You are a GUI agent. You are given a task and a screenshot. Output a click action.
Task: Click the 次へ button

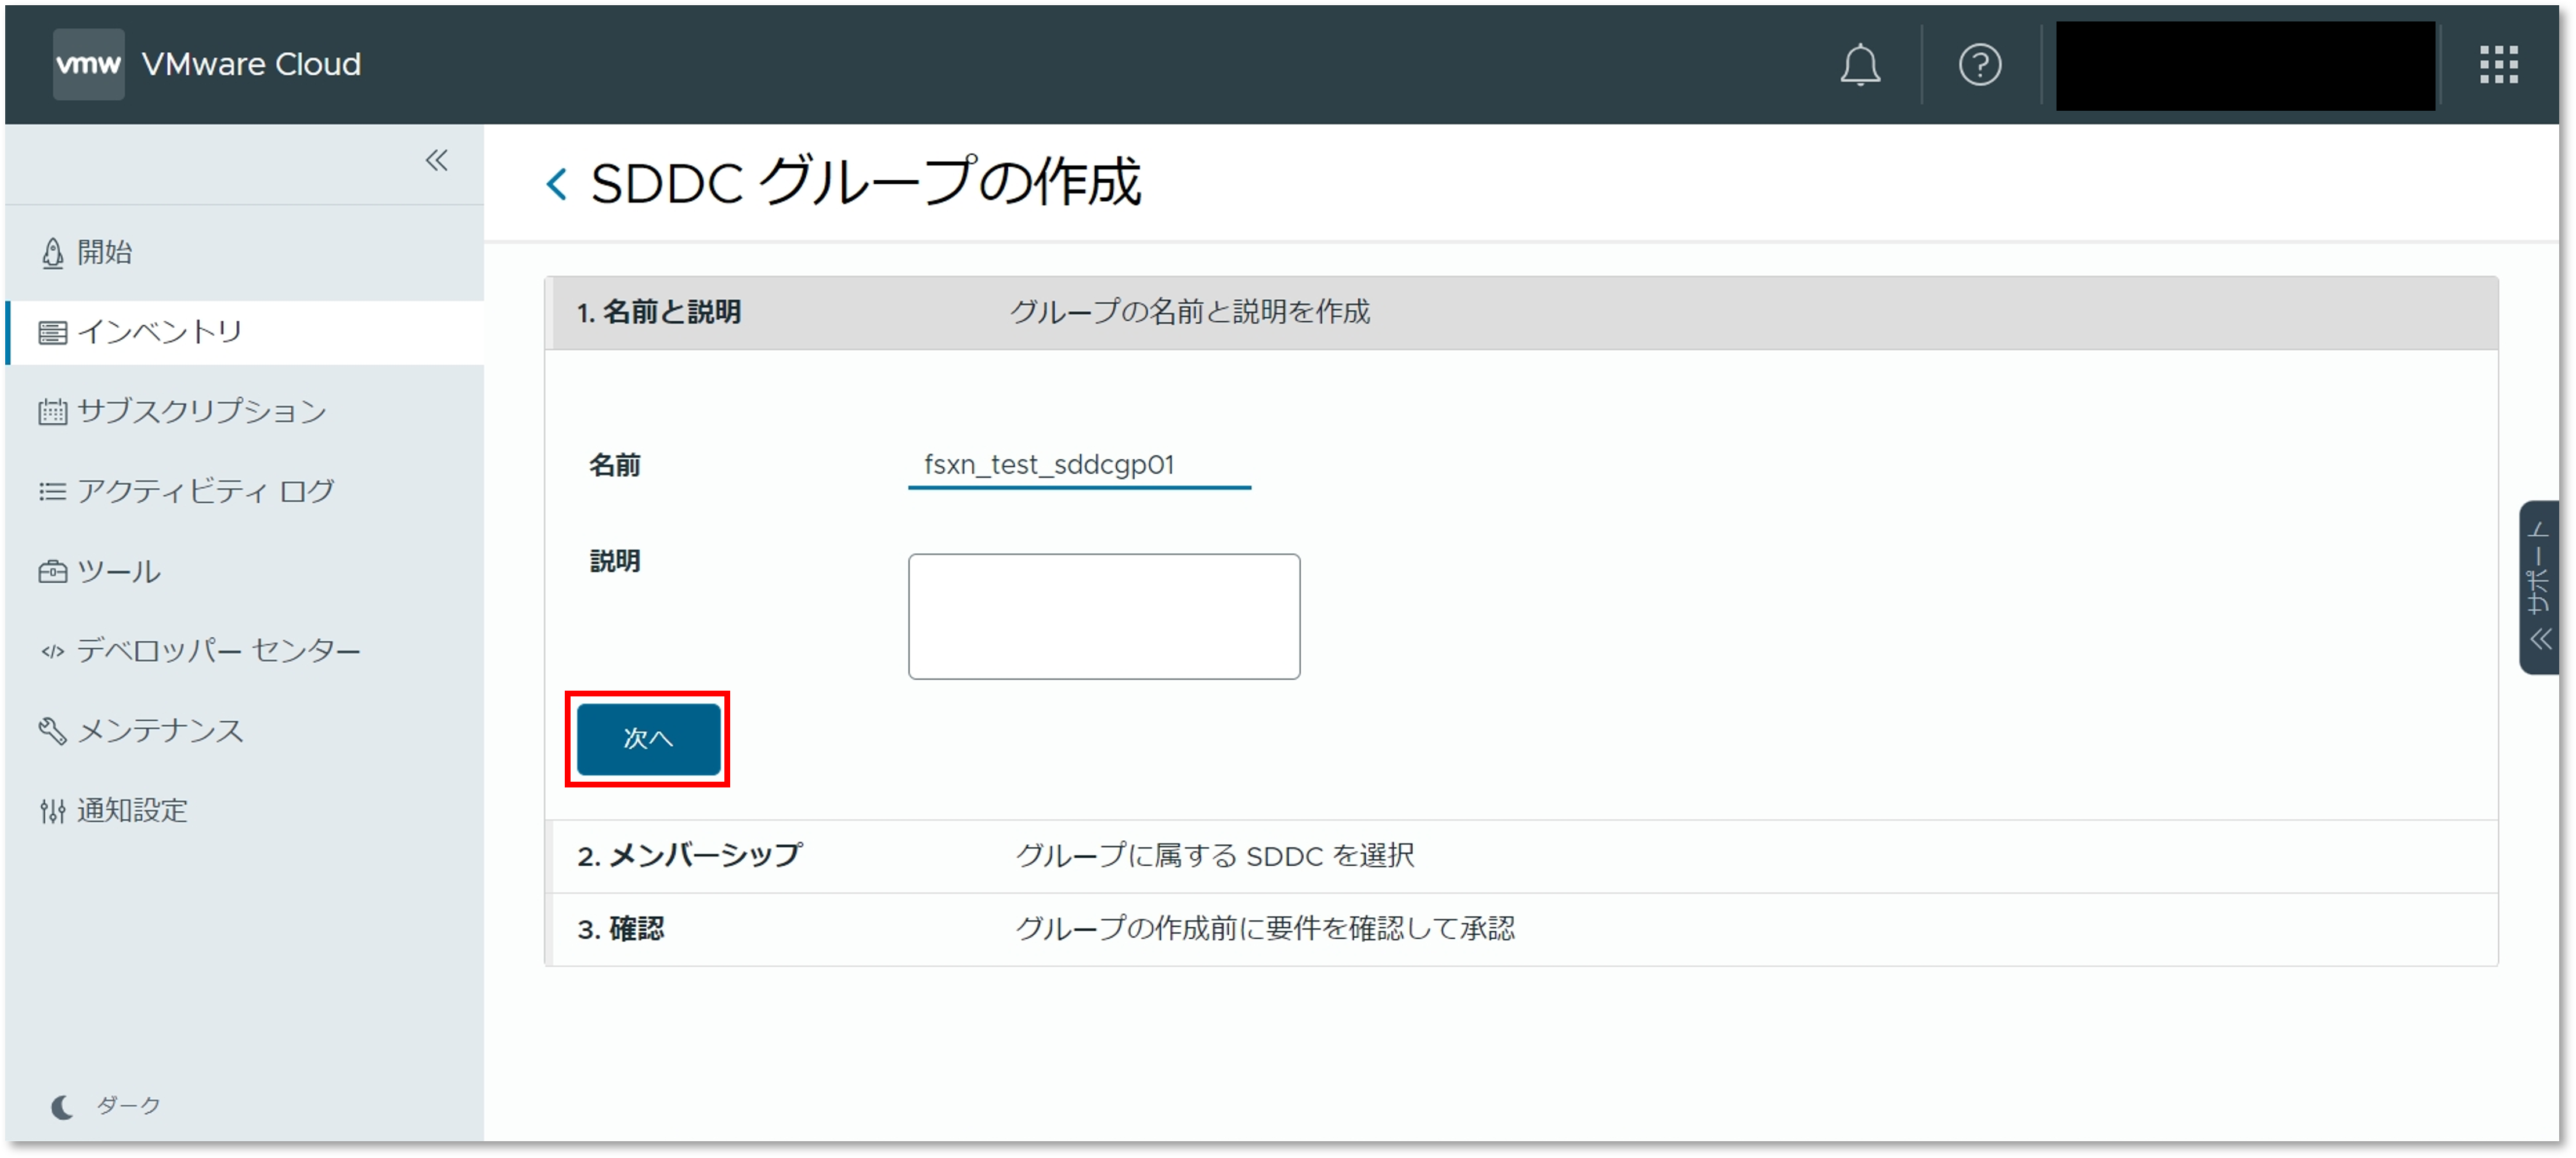pos(648,739)
